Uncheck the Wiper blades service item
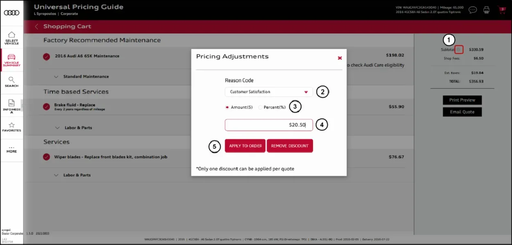The image size is (512, 245). coord(47,157)
